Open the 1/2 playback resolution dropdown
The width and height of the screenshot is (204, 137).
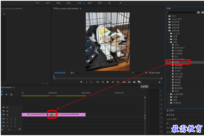click(137, 73)
